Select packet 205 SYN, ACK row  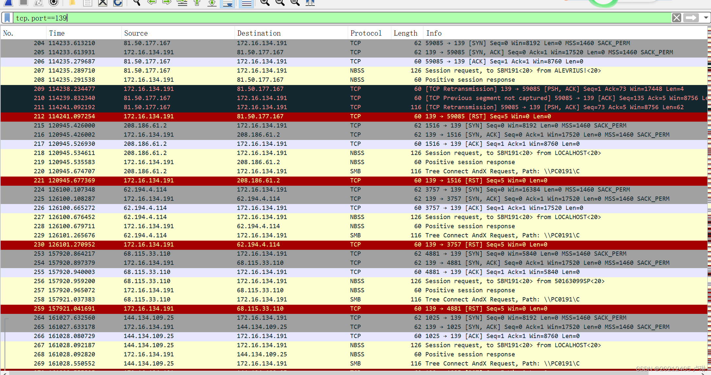pyautogui.click(x=354, y=52)
